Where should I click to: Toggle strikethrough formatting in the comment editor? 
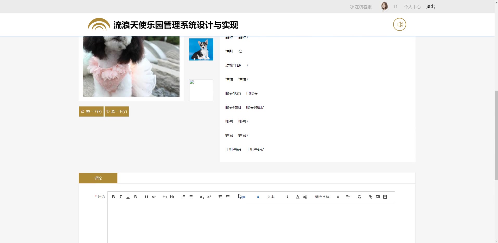click(x=135, y=197)
